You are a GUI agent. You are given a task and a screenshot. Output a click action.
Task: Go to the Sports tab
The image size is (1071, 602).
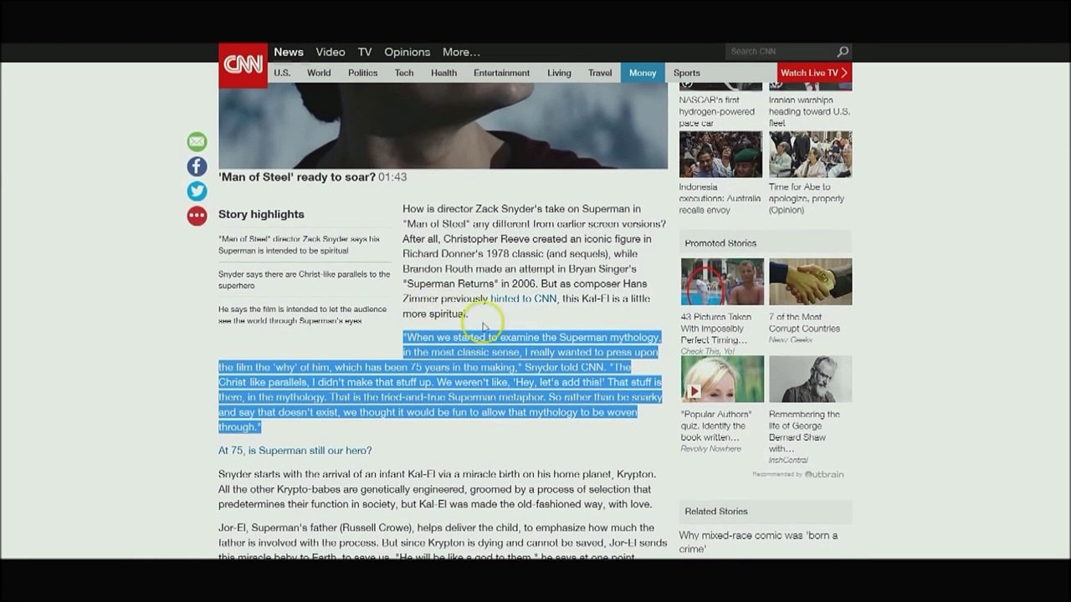tap(687, 73)
